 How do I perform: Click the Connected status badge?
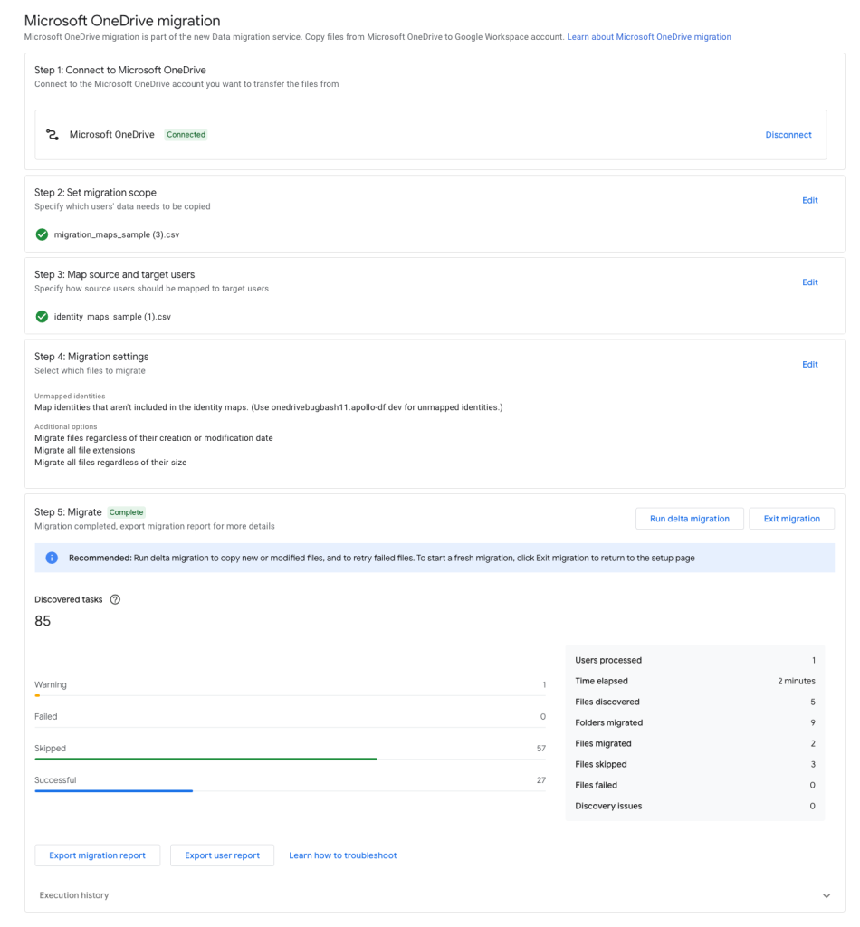click(186, 135)
